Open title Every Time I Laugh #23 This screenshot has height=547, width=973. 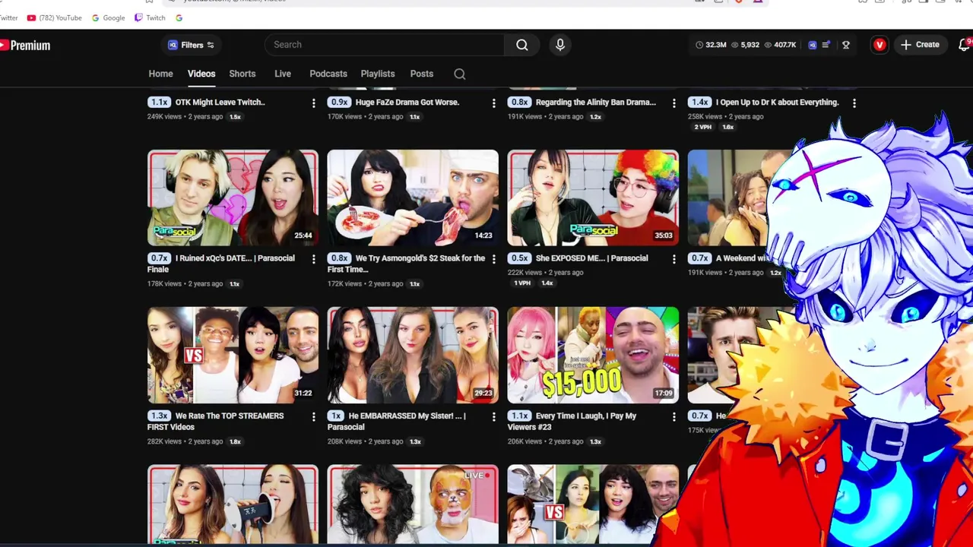tap(572, 421)
